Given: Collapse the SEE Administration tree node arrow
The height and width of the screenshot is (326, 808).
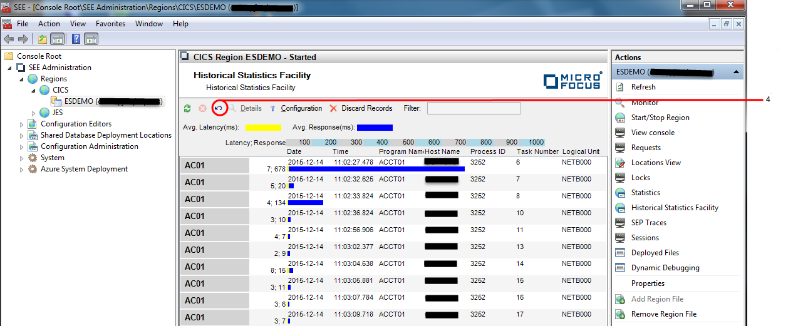Looking at the screenshot, I should [10, 68].
